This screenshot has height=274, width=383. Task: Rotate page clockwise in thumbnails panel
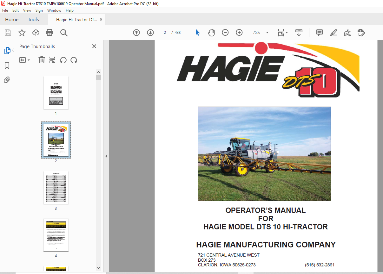(74, 60)
